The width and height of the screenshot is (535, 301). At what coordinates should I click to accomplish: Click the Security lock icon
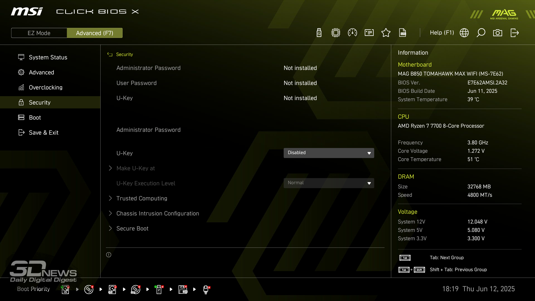[x=21, y=102]
